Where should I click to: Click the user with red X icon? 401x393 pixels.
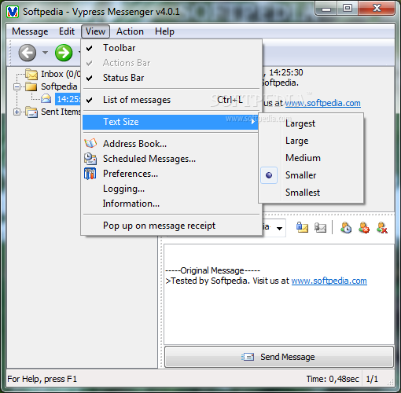tap(381, 227)
